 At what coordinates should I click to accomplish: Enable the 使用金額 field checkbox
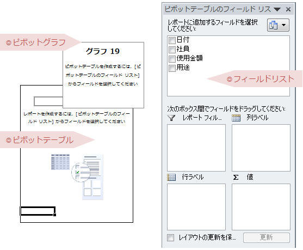(x=172, y=59)
